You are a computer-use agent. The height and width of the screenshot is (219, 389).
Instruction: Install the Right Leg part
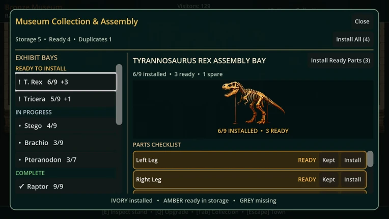[x=352, y=180]
